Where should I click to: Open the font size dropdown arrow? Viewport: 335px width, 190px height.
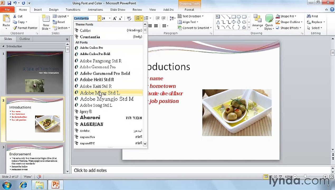pyautogui.click(x=110, y=18)
